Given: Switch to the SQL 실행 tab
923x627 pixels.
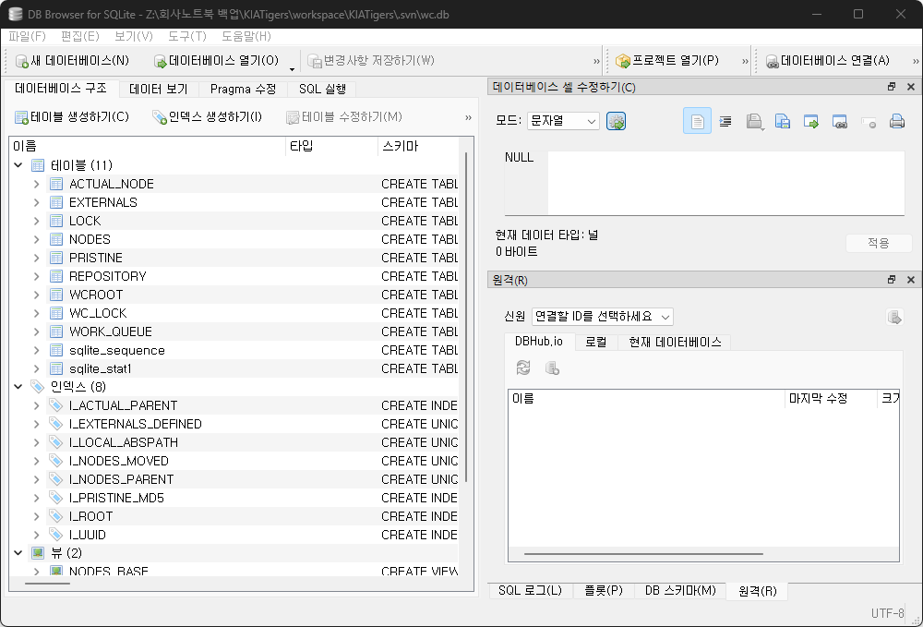Looking at the screenshot, I should (322, 89).
